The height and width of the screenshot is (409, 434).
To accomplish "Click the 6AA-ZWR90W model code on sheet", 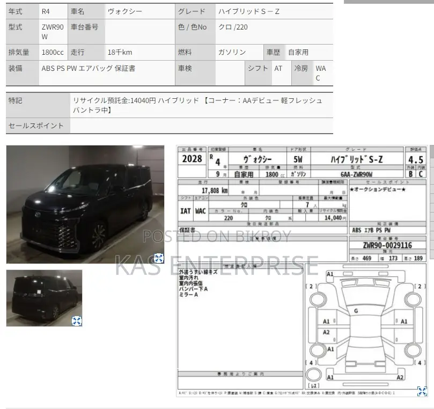I will coord(357,174).
